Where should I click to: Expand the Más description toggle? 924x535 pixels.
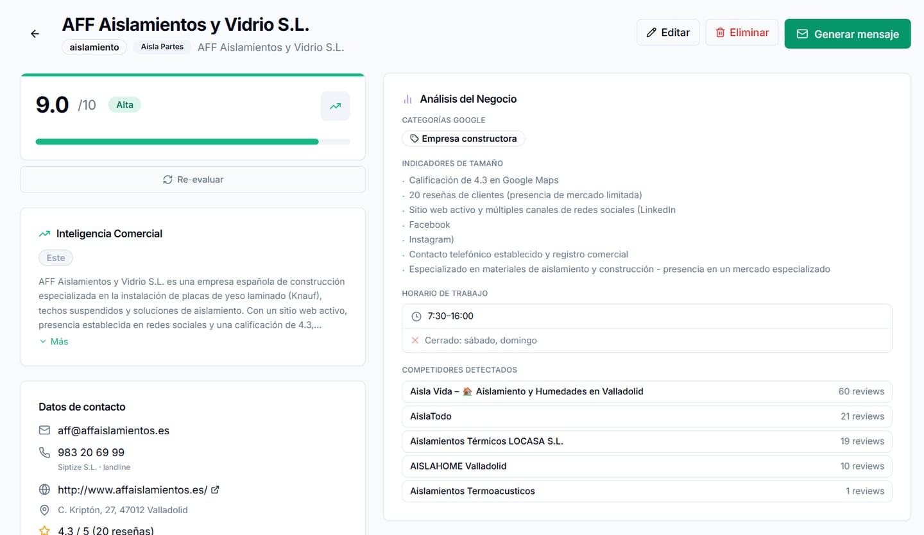click(54, 341)
